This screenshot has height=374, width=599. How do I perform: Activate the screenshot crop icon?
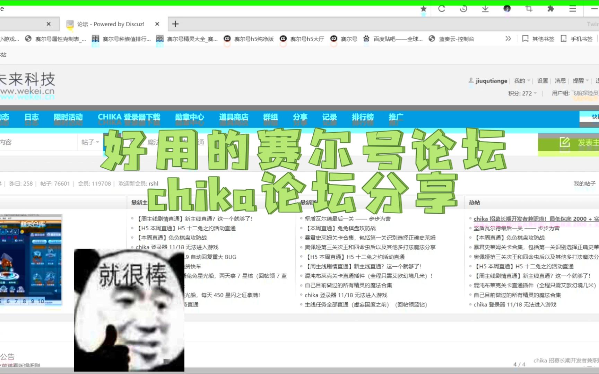(529, 9)
